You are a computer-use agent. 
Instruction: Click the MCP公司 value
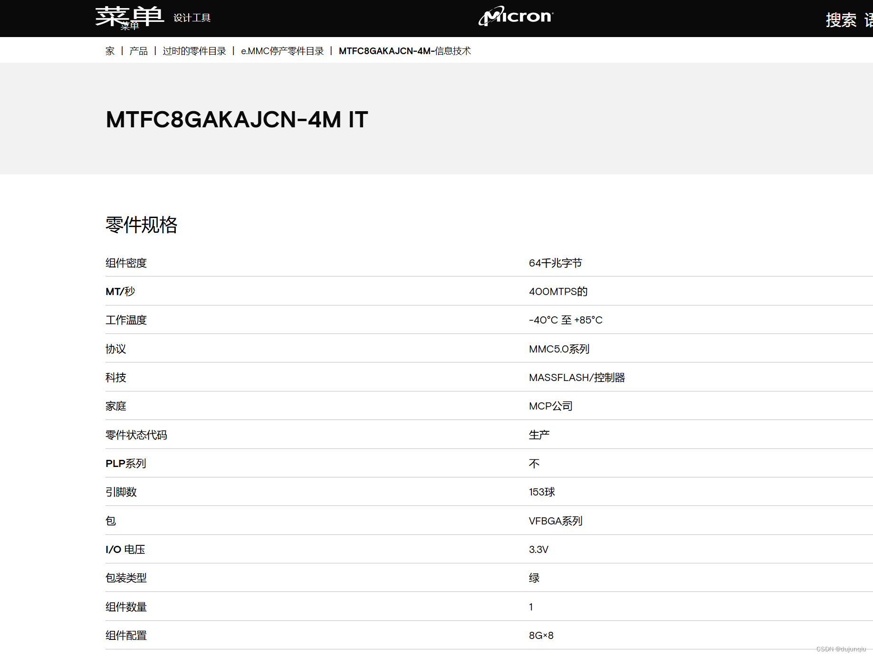click(x=551, y=406)
